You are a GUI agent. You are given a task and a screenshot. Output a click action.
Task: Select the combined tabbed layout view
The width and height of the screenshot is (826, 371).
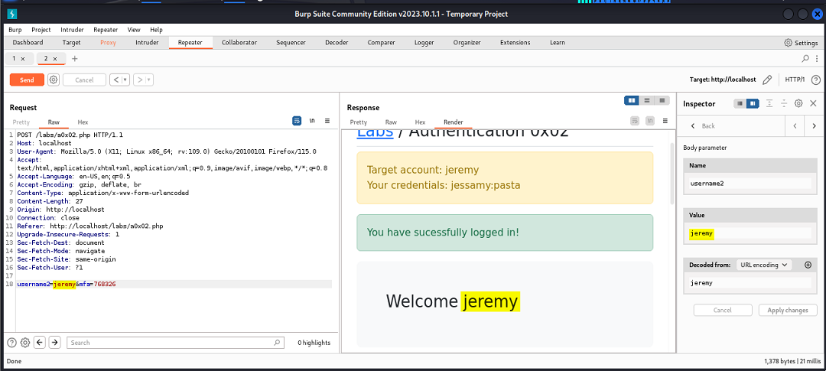pos(662,100)
